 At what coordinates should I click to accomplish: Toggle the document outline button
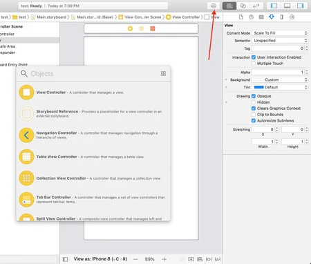tap(66, 259)
